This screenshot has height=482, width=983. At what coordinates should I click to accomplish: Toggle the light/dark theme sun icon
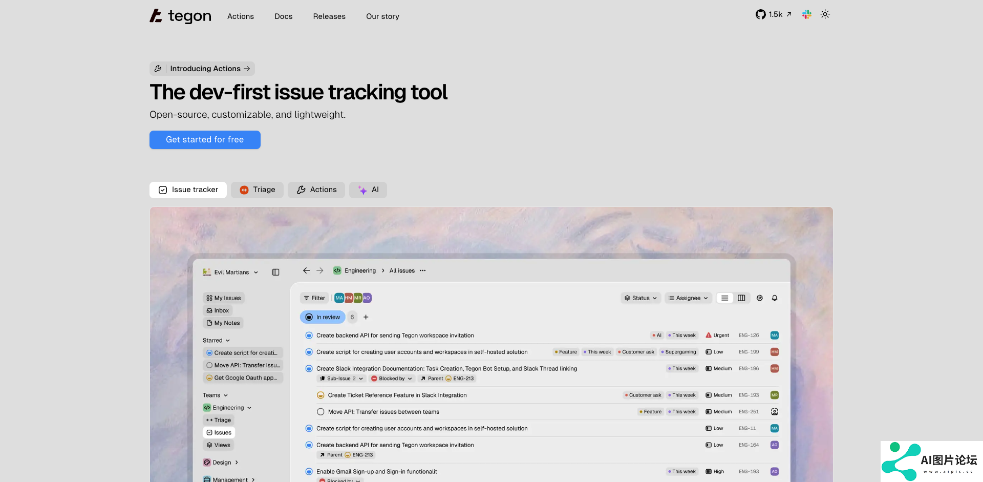(825, 14)
